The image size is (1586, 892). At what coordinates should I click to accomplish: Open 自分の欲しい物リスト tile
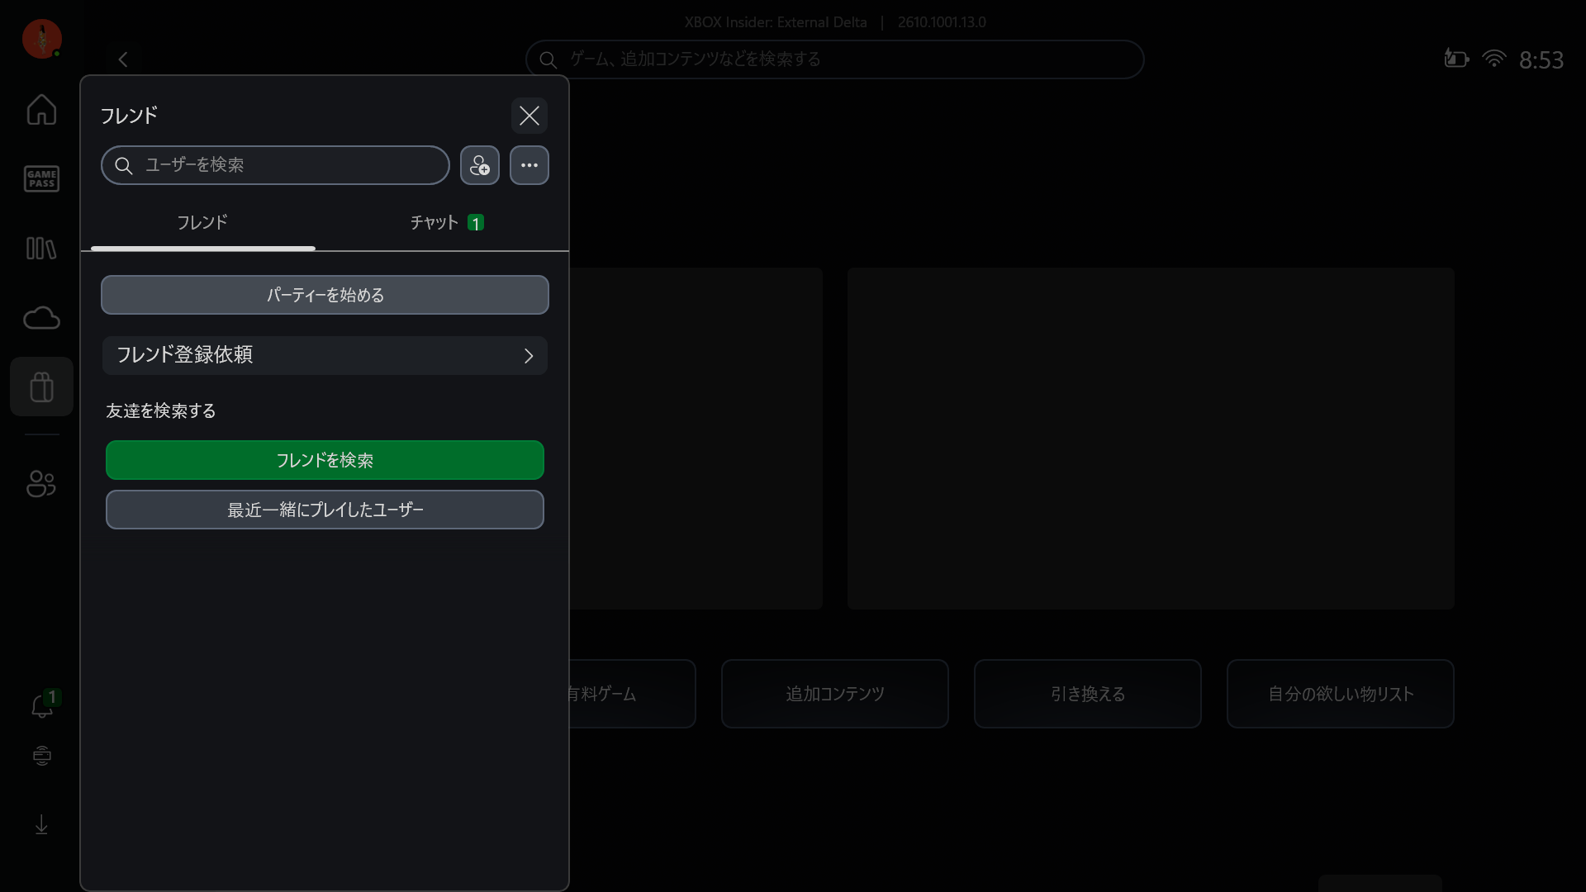[1340, 694]
